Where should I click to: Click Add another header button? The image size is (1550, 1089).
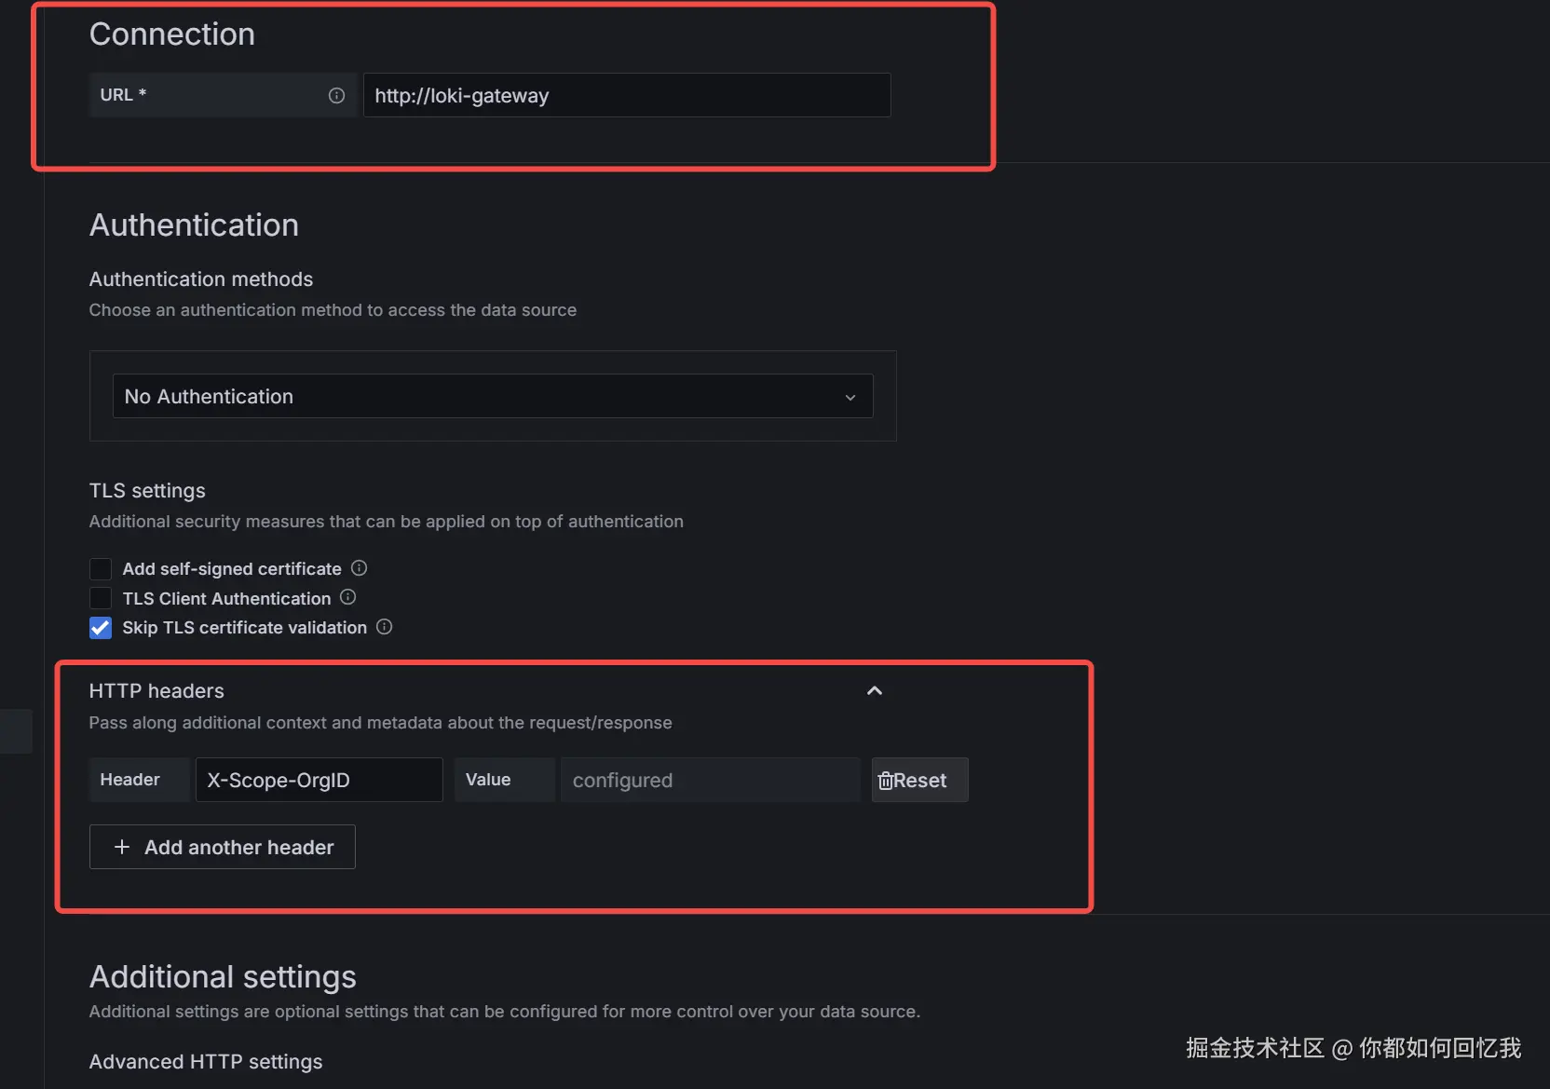coord(223,847)
